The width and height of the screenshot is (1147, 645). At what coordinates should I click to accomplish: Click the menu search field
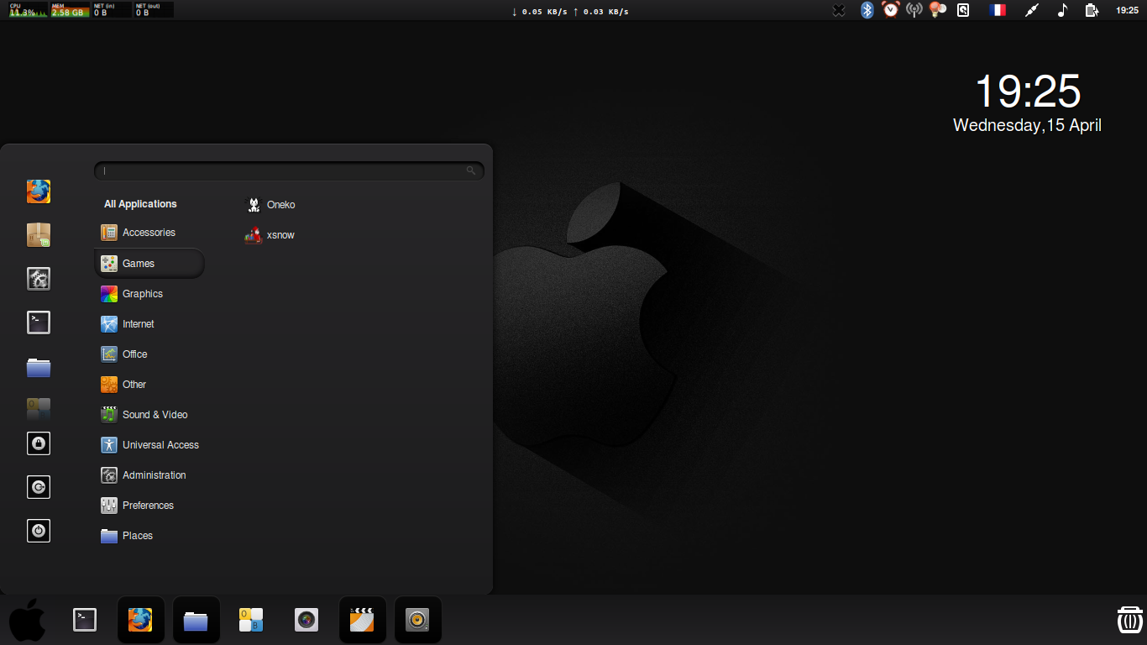point(289,170)
